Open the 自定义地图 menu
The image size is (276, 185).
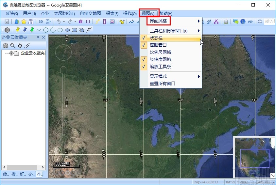[91, 13]
